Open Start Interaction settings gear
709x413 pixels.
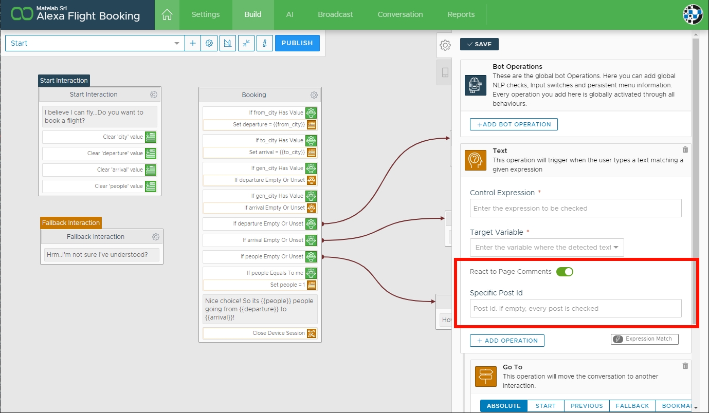coord(154,95)
